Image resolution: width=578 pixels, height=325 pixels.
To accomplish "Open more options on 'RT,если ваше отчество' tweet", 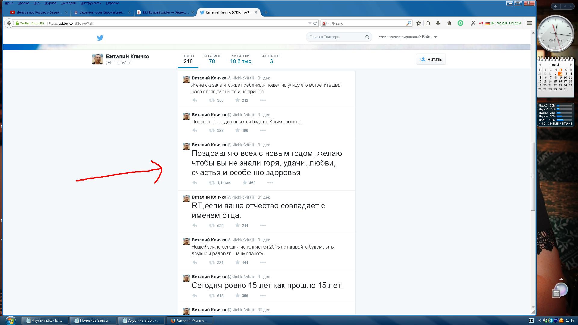I will tap(263, 225).
